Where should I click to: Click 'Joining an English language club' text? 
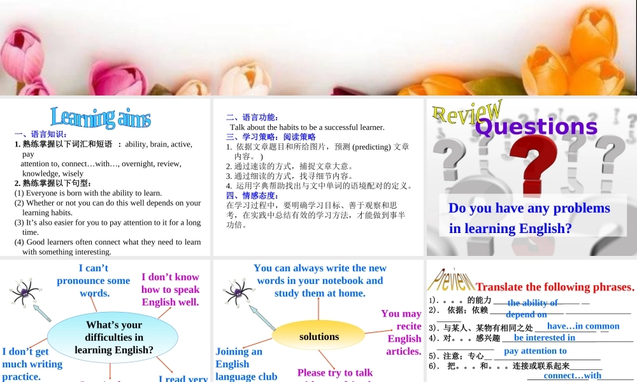point(246,364)
